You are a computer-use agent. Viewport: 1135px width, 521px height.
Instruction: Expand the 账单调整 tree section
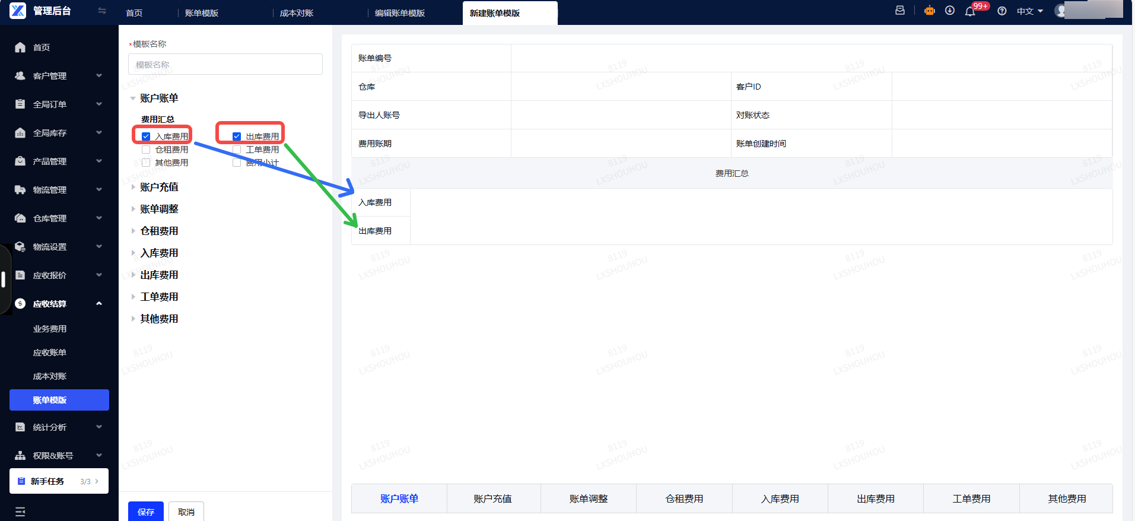133,209
